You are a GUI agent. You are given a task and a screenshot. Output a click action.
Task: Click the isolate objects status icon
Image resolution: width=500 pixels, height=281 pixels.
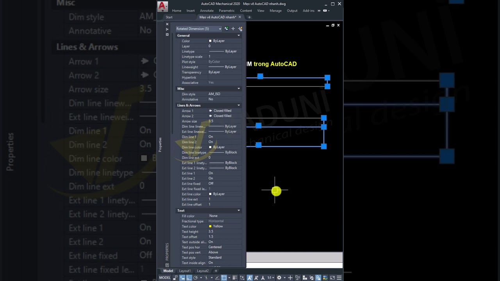pyautogui.click(x=298, y=277)
